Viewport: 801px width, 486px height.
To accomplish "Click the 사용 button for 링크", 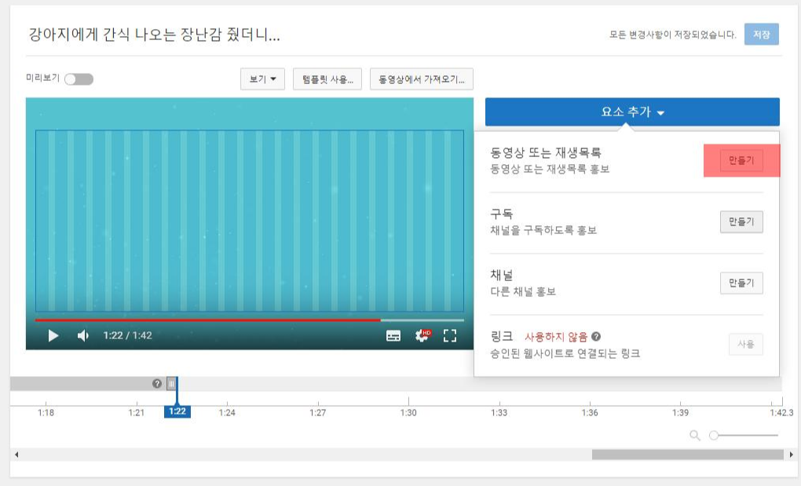I will [746, 344].
